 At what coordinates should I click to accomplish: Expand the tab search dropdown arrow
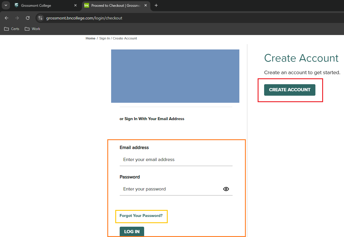tap(6, 5)
